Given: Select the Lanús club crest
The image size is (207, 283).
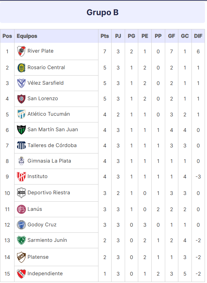Looking at the screenshot, I should 21,209.
